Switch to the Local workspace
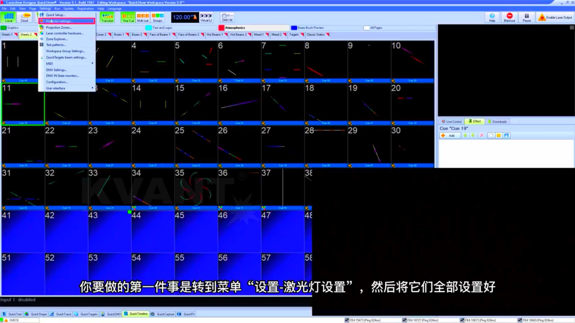This screenshot has width=575, height=323. [8, 17]
